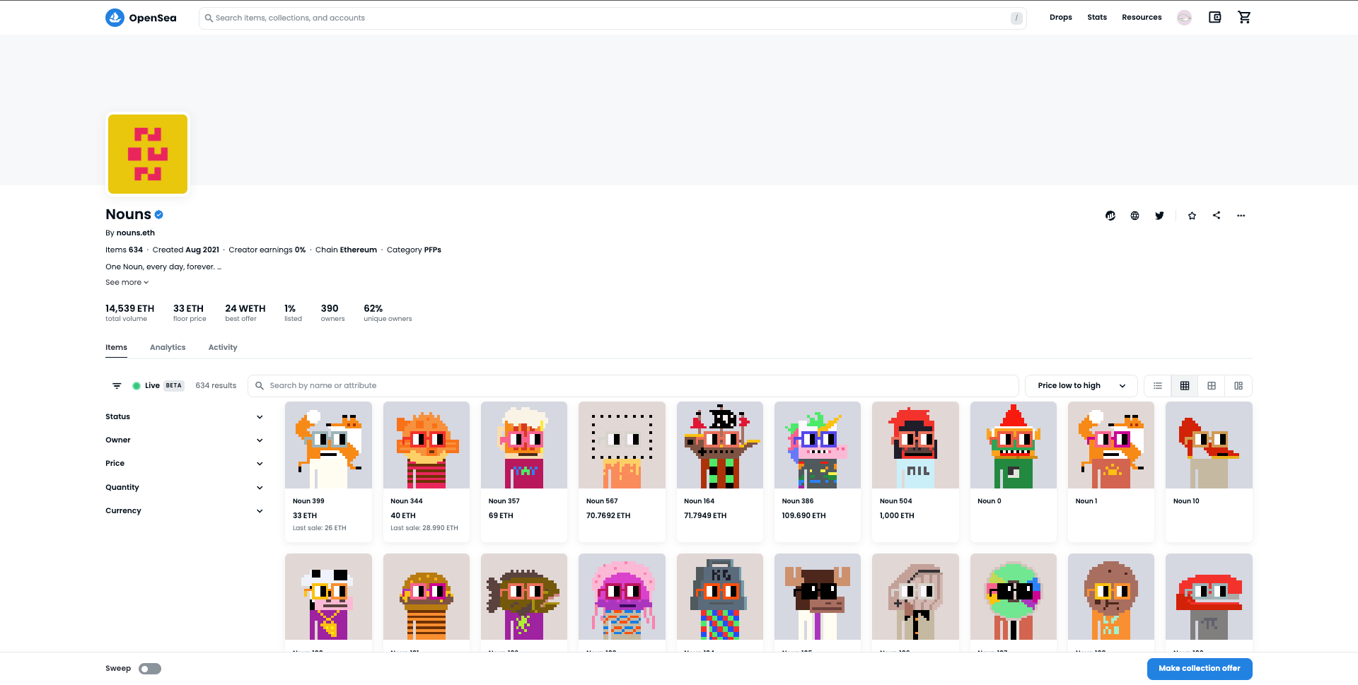Expand the Price filter
Viewport: 1358px width, 685px height.
(184, 464)
